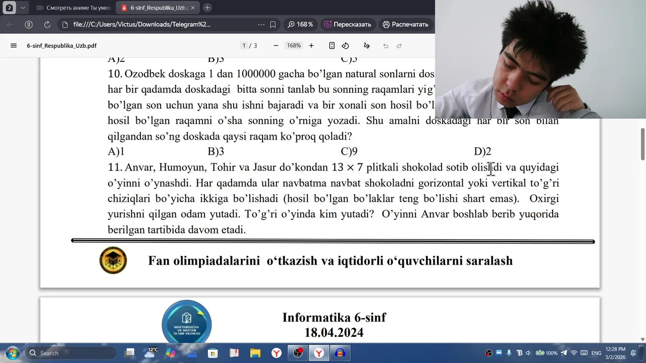Switch to the Смотреть аниме tab
Image resolution: width=646 pixels, height=363 pixels.
pos(73,8)
